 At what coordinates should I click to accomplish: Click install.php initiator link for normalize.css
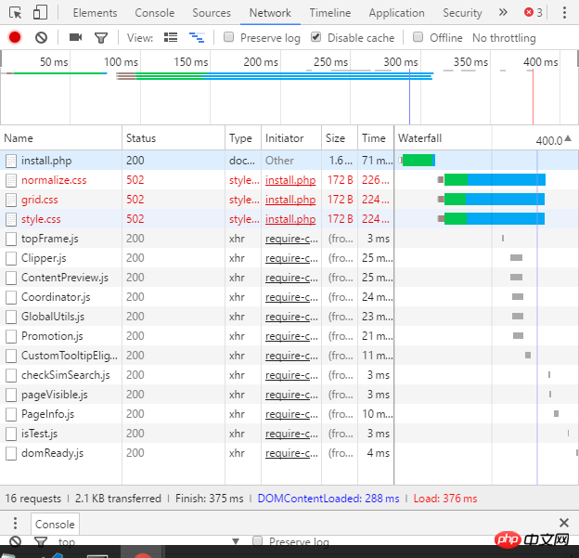click(x=290, y=180)
